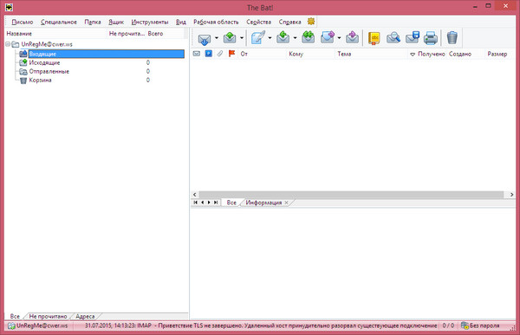Switch to the Не прочитано tab
This screenshot has width=520, height=335.
[x=48, y=317]
